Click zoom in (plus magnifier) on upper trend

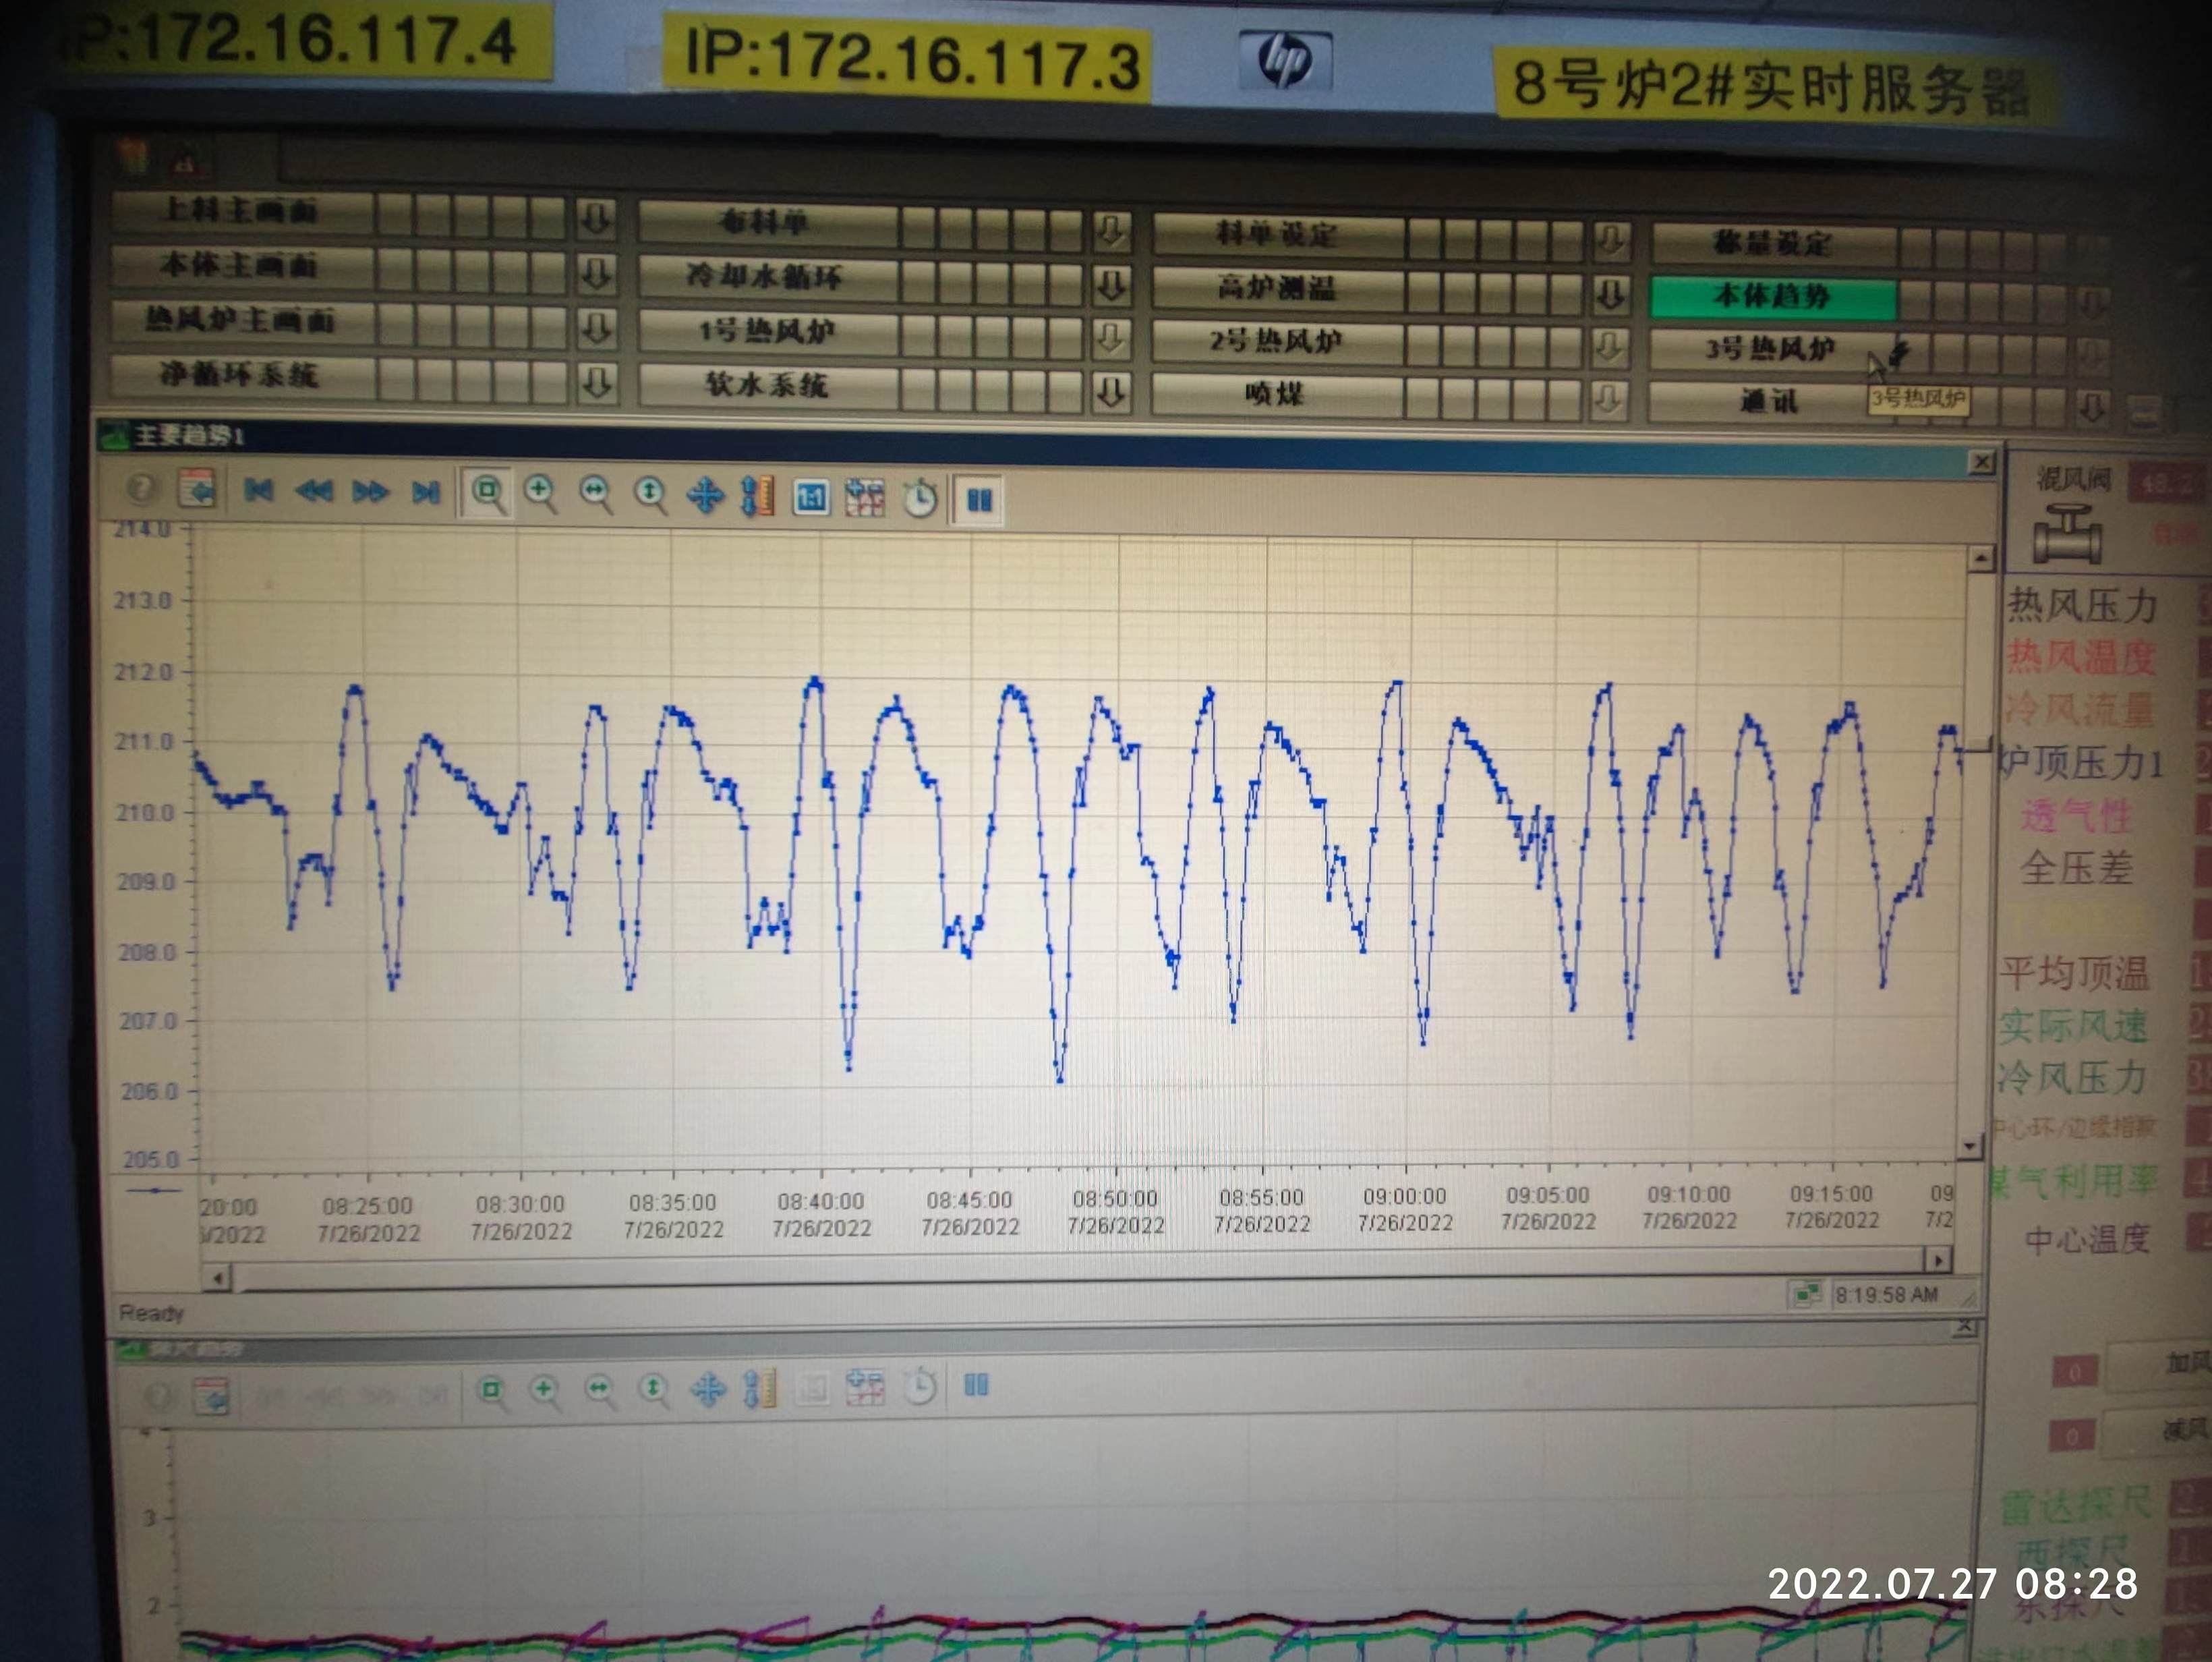click(541, 493)
